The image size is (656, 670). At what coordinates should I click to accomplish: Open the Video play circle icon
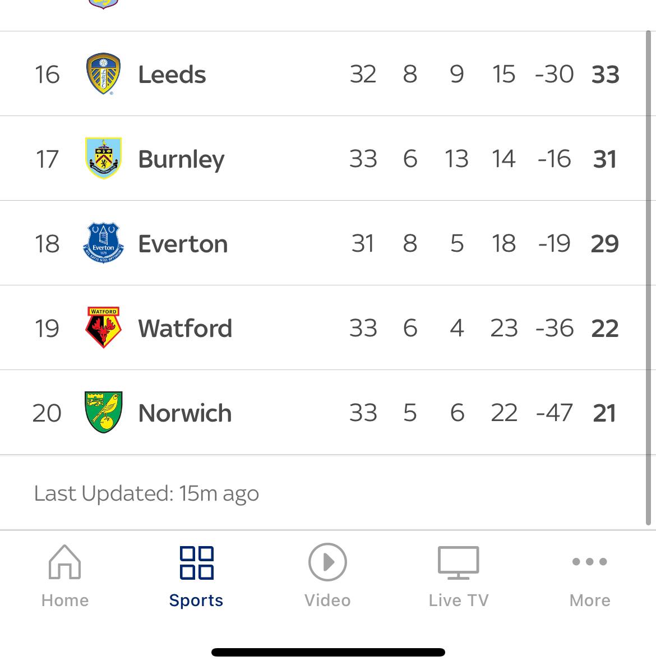click(x=327, y=562)
